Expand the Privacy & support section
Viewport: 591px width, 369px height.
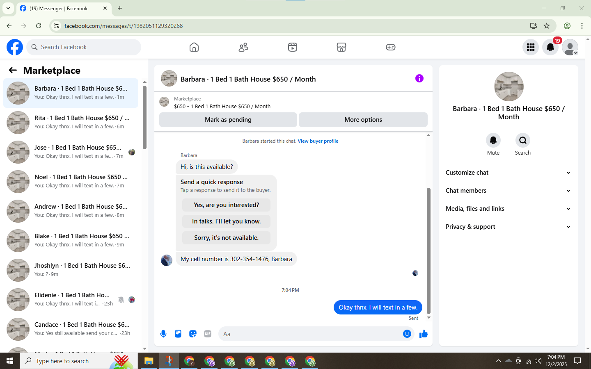point(509,227)
